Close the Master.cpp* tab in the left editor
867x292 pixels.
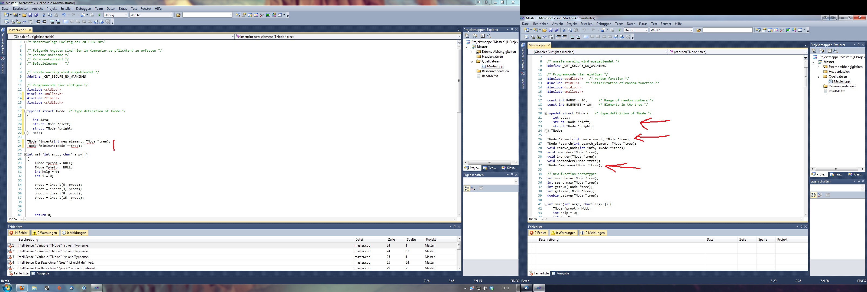coord(30,30)
